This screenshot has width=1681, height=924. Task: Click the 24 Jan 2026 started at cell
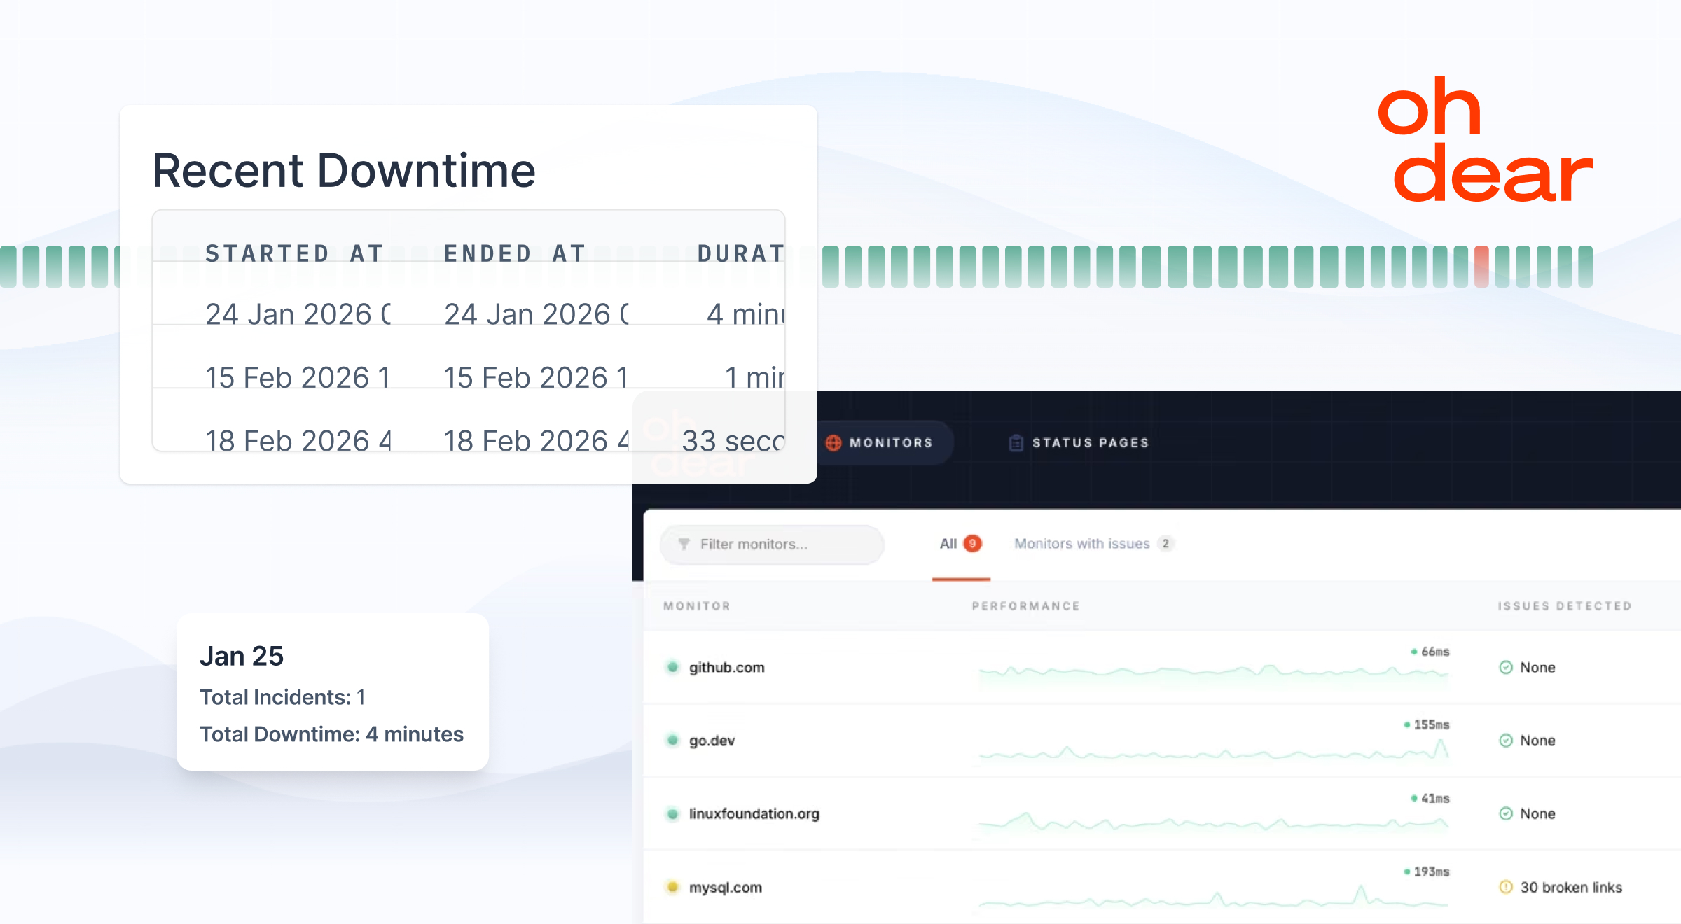click(x=298, y=314)
